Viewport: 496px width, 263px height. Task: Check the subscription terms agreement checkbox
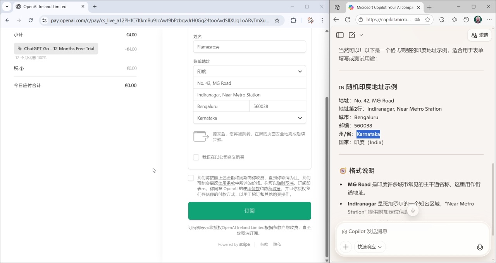point(191,178)
